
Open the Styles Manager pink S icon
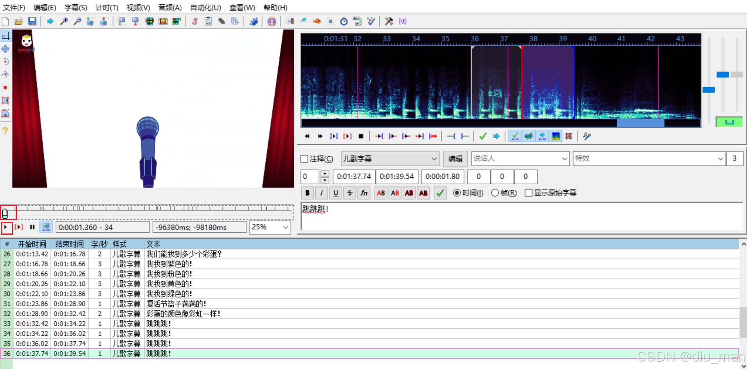tap(194, 21)
